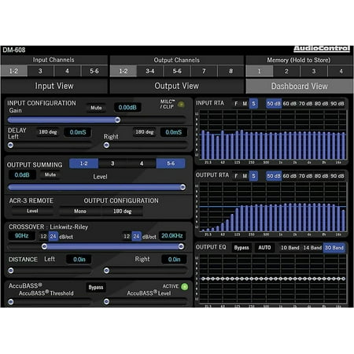Click the 20.0KHz crossover frequency field
The image size is (354, 354).
tap(172, 235)
